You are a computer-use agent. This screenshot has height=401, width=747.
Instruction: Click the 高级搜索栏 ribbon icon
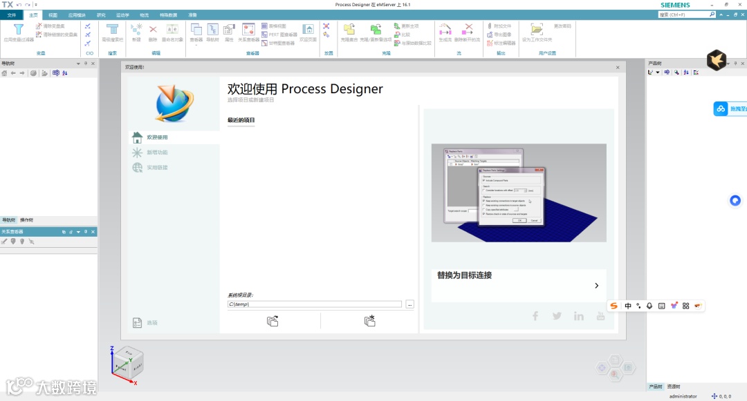click(x=113, y=30)
